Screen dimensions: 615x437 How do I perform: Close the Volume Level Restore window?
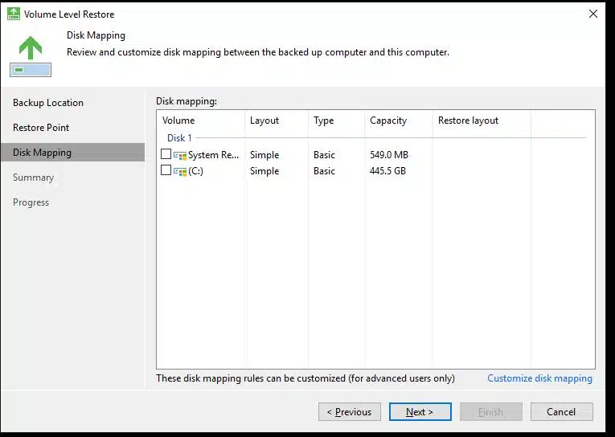pos(593,14)
